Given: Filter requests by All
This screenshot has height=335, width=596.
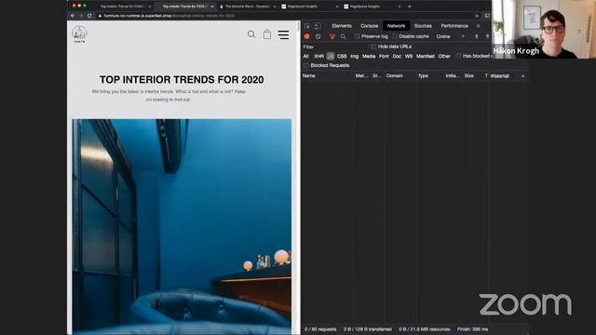Looking at the screenshot, I should pos(306,56).
